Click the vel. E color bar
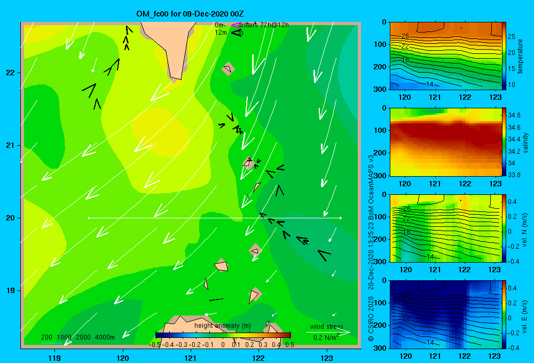 click(x=504, y=314)
